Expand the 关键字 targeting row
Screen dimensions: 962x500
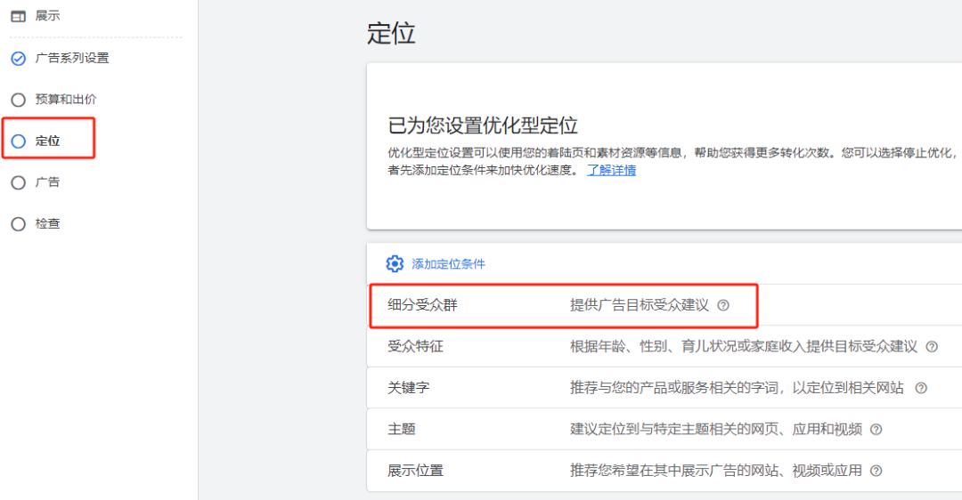[x=409, y=388]
